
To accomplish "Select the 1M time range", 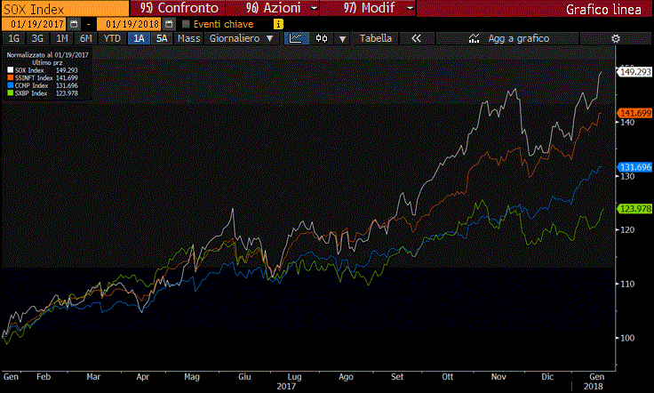I will (x=61, y=38).
